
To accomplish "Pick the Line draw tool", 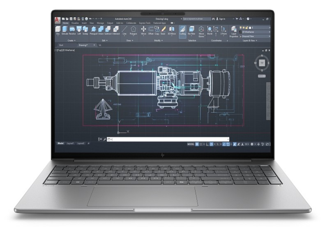I will click(124, 30).
